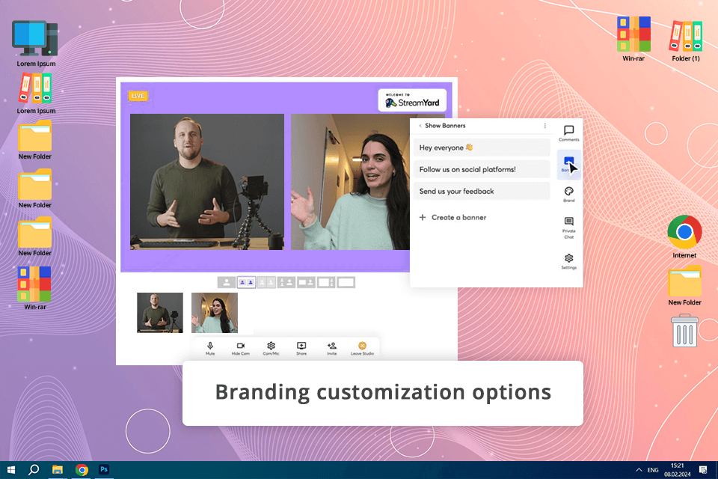This screenshot has height=479, width=718.
Task: Show the 'Hey everyone' banner
Action: (481, 148)
